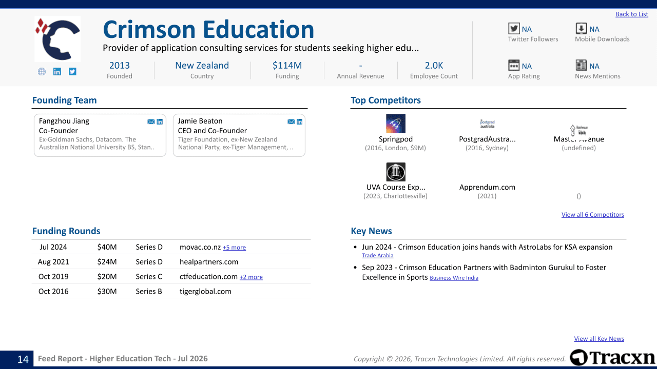Click the $30M funding amount
Image resolution: width=657 pixels, height=369 pixels.
click(x=107, y=292)
